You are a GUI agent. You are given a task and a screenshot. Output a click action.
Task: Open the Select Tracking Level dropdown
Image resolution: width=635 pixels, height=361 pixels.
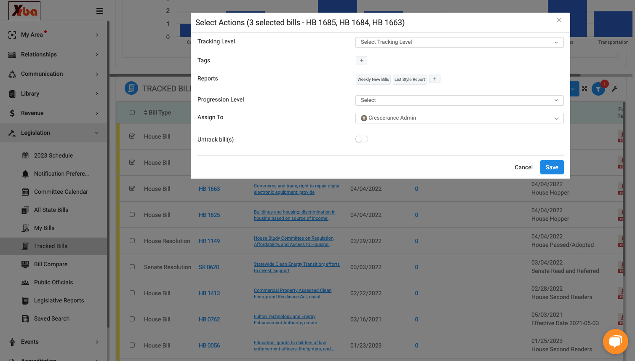[459, 42]
